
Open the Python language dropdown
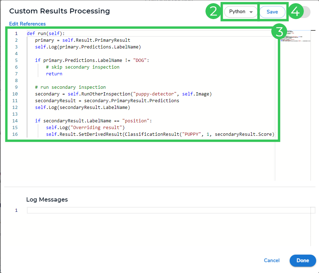(241, 12)
